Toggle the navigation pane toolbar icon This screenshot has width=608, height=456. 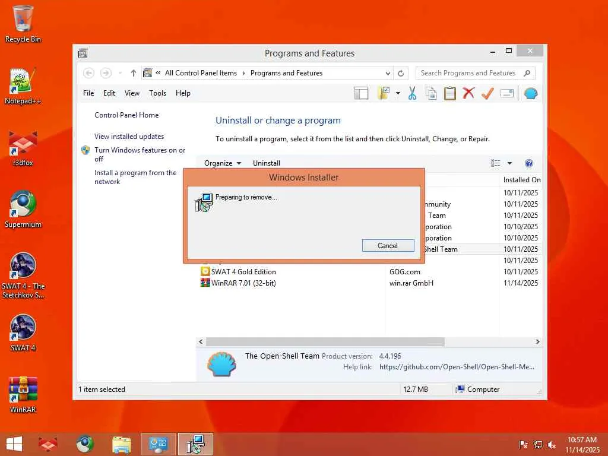pyautogui.click(x=361, y=93)
